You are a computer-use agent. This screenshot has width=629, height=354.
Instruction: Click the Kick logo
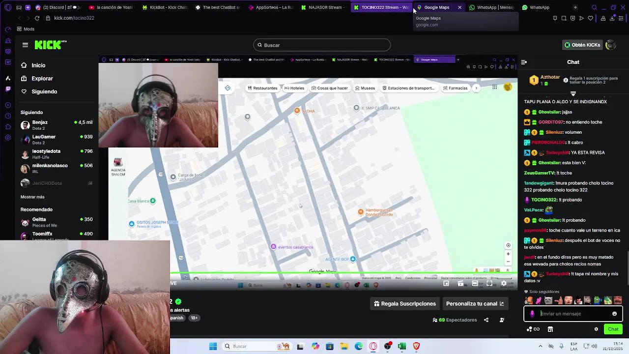pyautogui.click(x=51, y=45)
